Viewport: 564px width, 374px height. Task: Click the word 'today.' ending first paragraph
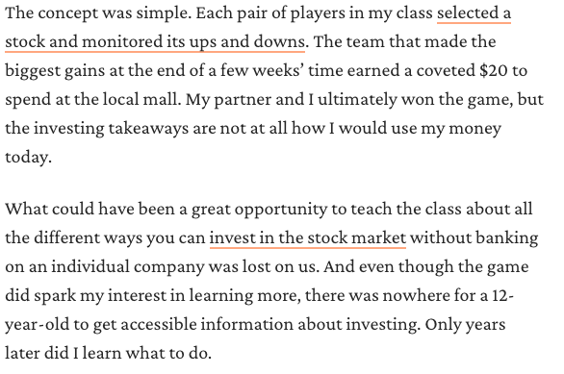pos(29,158)
